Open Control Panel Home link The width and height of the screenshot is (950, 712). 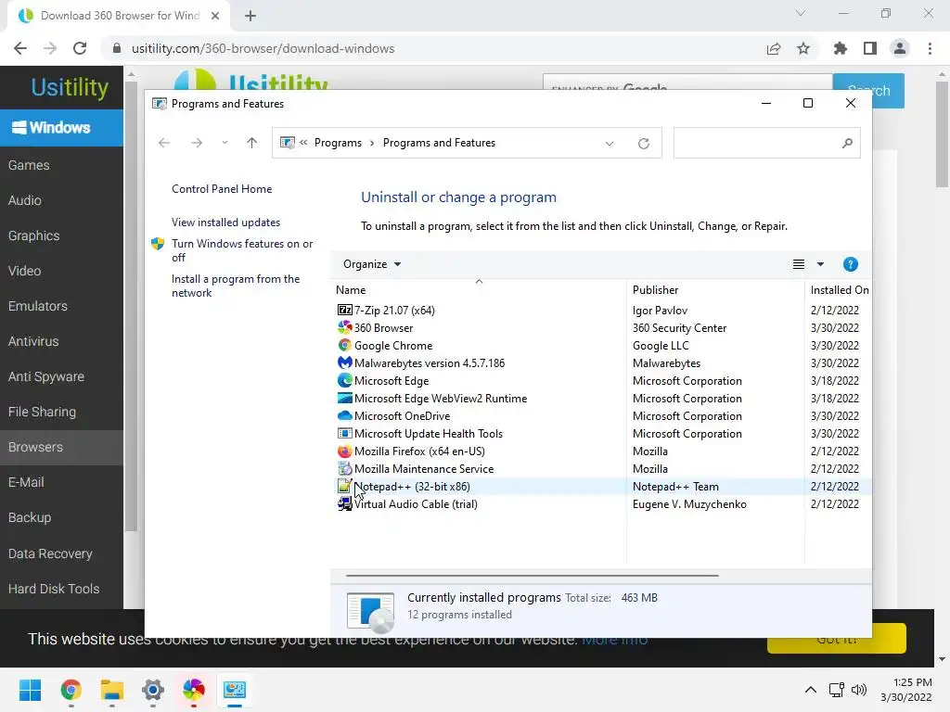222,189
